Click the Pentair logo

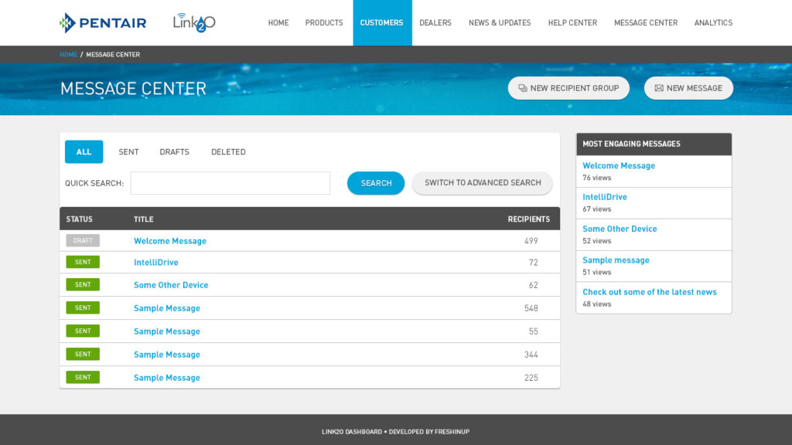(x=101, y=22)
